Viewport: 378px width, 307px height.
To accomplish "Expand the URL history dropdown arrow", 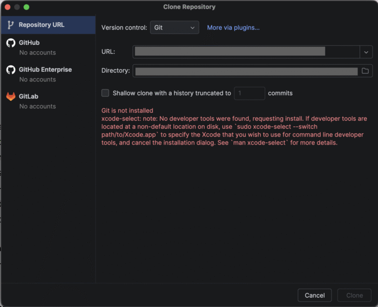I will [x=366, y=52].
